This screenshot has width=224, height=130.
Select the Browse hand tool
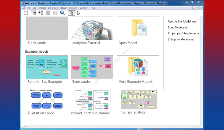71,13
